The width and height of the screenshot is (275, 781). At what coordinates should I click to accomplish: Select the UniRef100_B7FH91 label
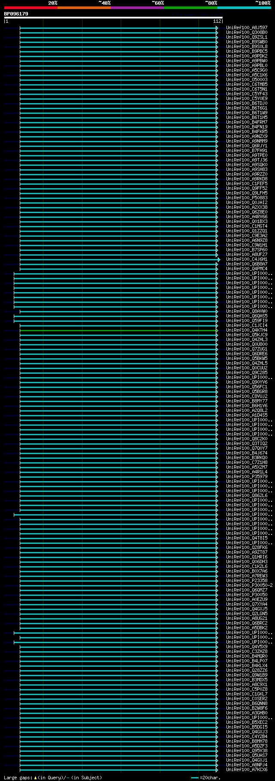pyautogui.click(x=247, y=150)
